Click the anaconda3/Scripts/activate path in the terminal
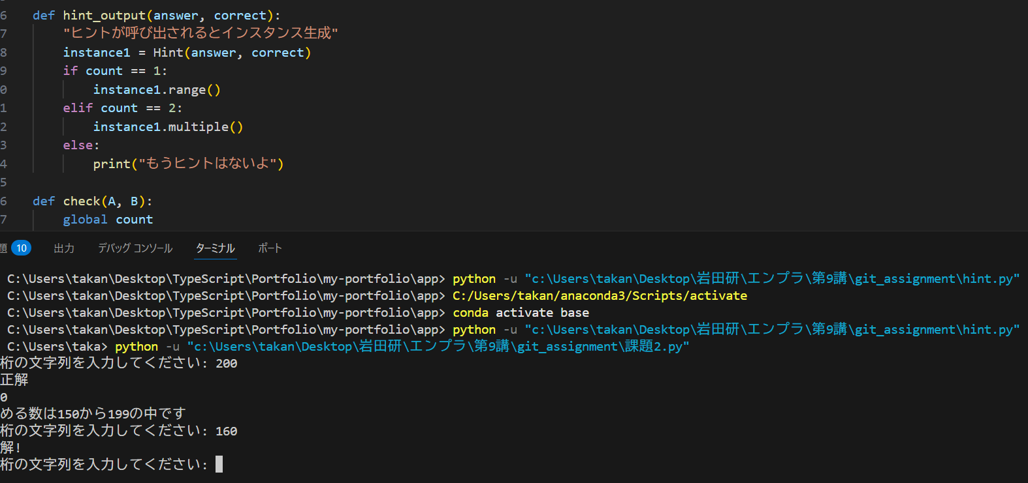 [x=600, y=296]
